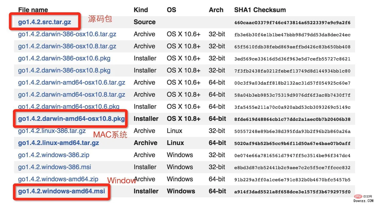Download go1.4.2.darwin-386-osx10.6.pkg installer
The height and width of the screenshot is (203, 374).
64,58
